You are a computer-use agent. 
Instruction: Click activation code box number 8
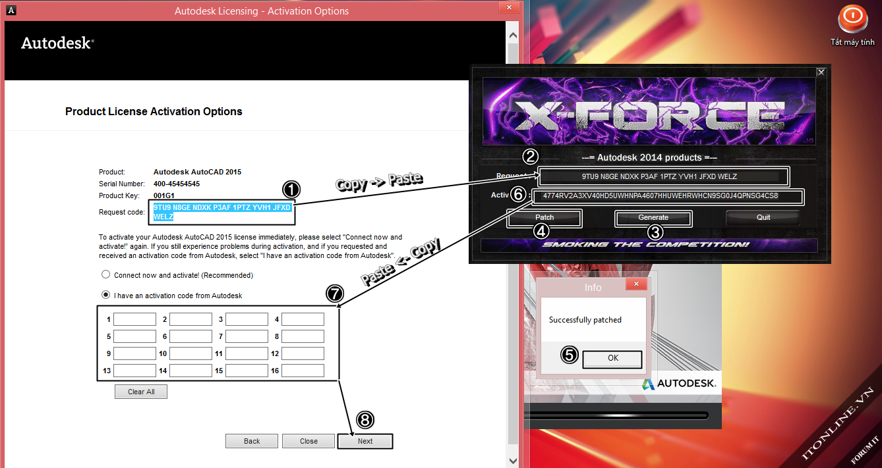(x=303, y=336)
